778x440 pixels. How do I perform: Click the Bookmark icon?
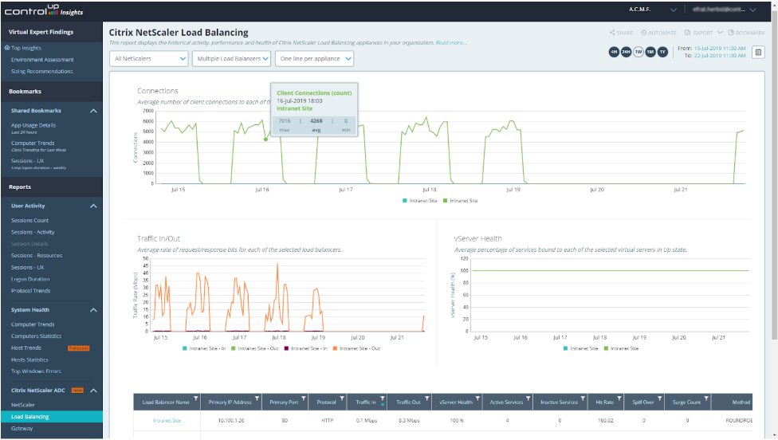click(731, 33)
